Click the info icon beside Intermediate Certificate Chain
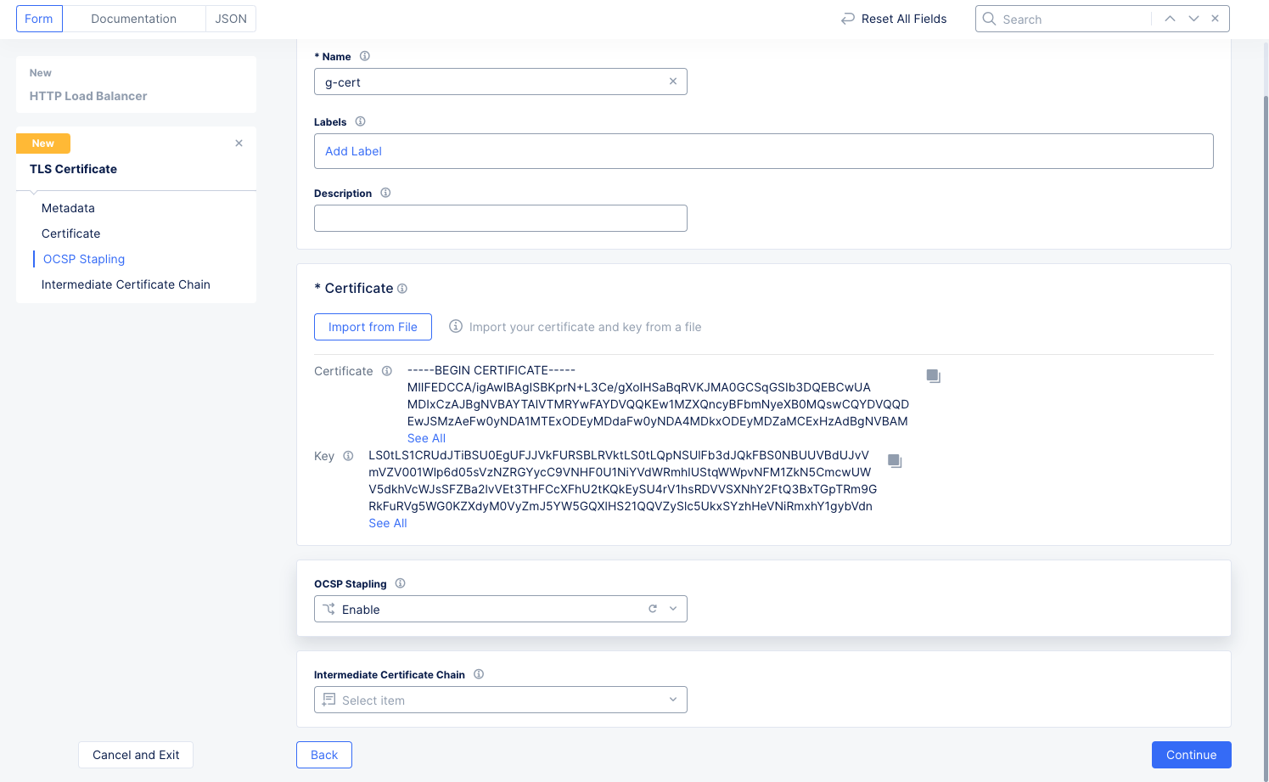This screenshot has width=1269, height=782. click(478, 673)
